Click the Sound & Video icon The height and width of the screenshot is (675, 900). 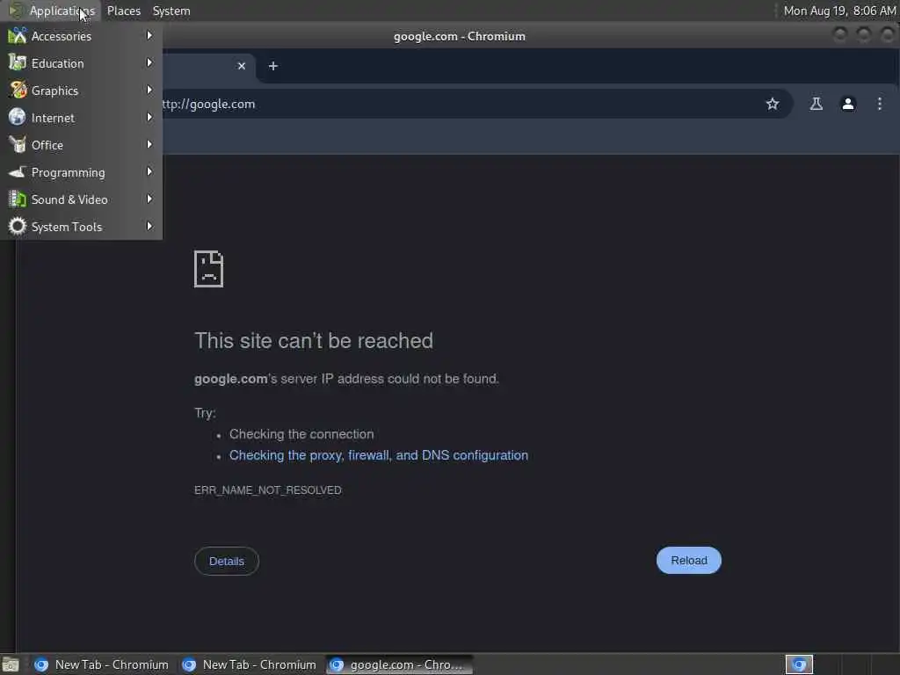pyautogui.click(x=18, y=200)
